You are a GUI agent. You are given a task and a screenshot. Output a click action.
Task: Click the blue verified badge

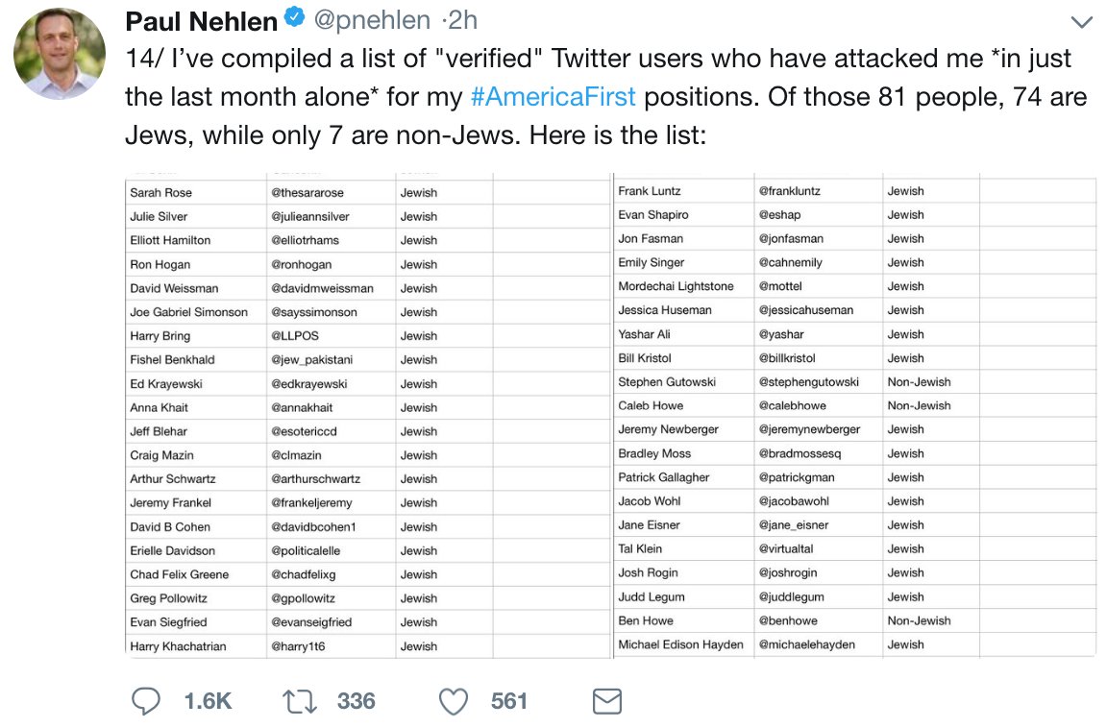coord(295,20)
